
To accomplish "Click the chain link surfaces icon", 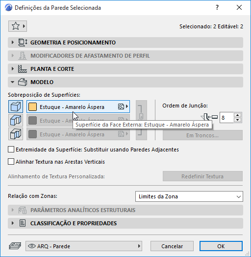I will [x=141, y=120].
